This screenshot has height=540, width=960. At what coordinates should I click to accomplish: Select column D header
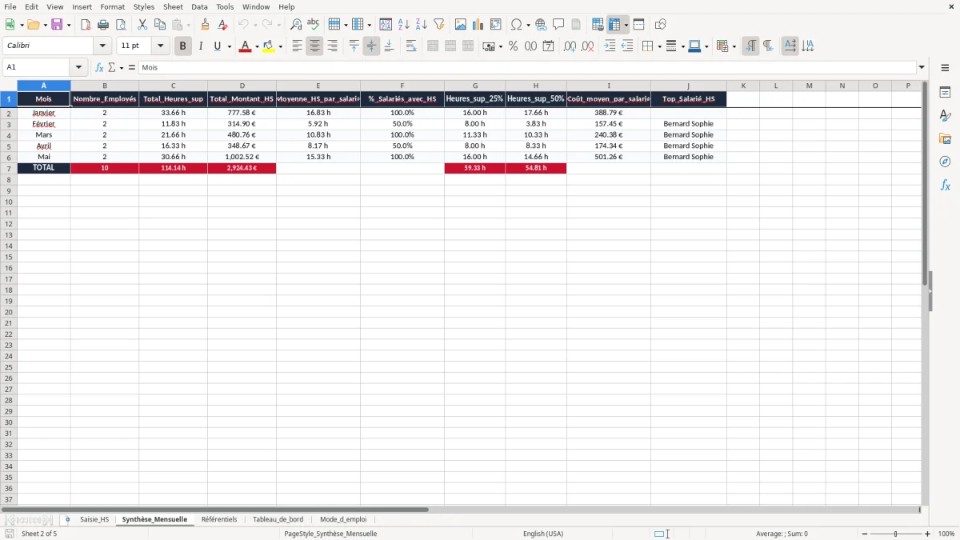242,86
